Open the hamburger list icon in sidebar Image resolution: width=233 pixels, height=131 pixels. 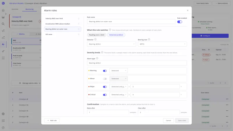pos(3,58)
